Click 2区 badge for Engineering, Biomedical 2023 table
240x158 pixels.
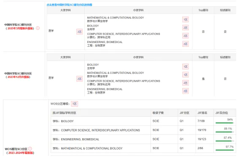click(185, 91)
